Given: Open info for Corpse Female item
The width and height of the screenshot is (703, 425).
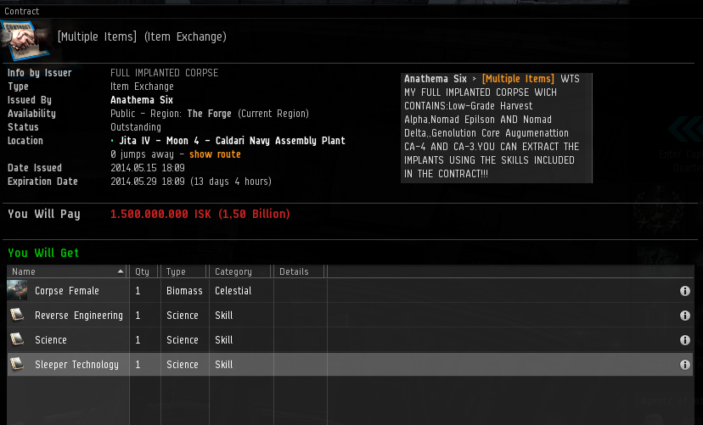Looking at the screenshot, I should 684,291.
